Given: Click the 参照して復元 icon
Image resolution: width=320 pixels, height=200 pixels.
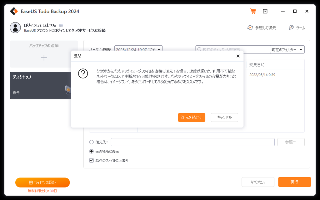Looking at the screenshot, I should (250, 28).
